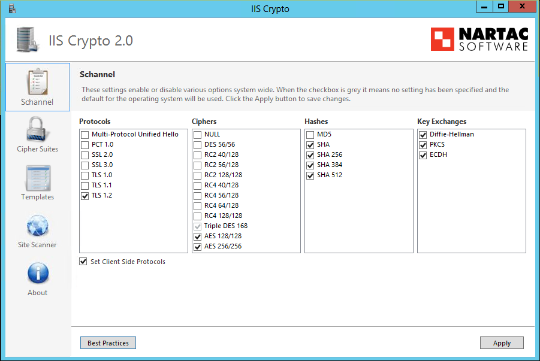540x361 pixels.
Task: Click the title bar application icon
Action: click(x=13, y=8)
